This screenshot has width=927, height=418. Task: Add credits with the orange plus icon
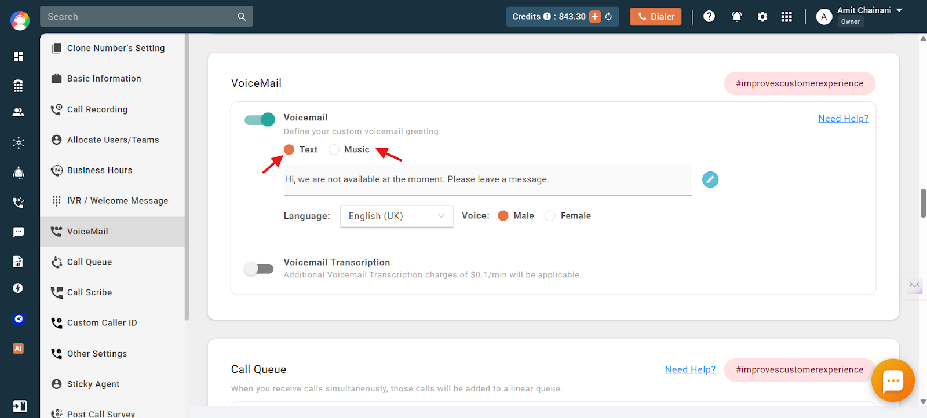click(595, 16)
